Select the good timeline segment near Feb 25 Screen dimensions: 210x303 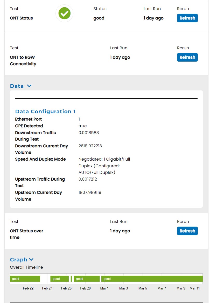(x=59, y=279)
